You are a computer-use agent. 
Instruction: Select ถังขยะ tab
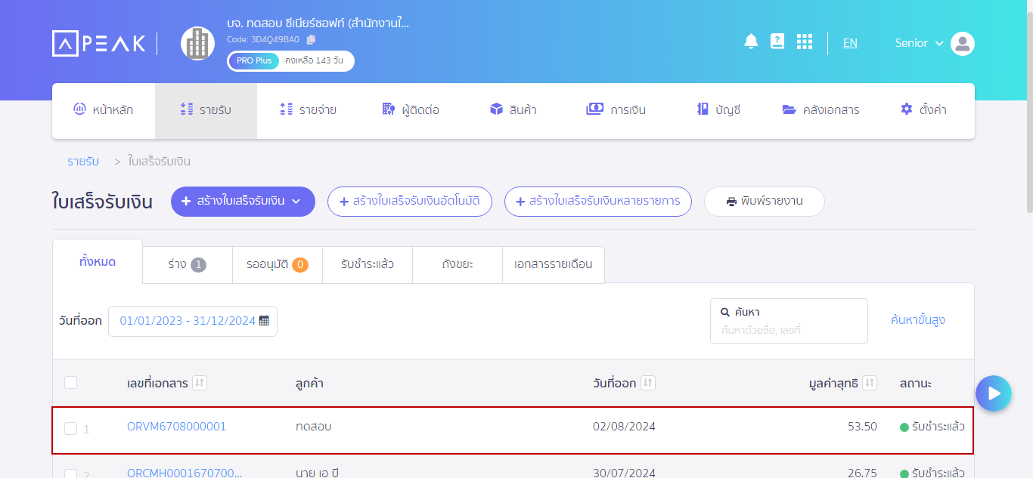coord(458,265)
